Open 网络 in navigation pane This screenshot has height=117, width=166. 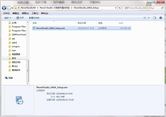(11, 78)
